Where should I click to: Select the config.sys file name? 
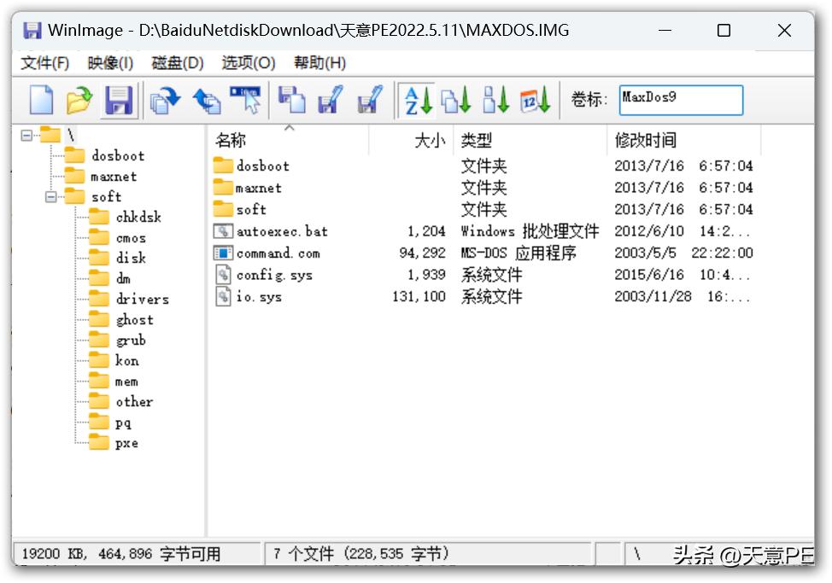pyautogui.click(x=274, y=275)
